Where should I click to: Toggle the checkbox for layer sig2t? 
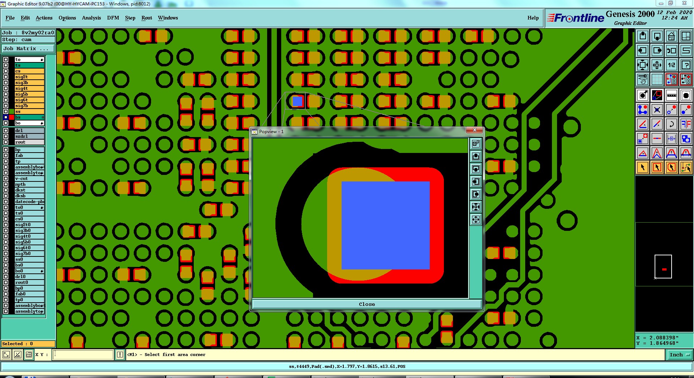point(6,77)
